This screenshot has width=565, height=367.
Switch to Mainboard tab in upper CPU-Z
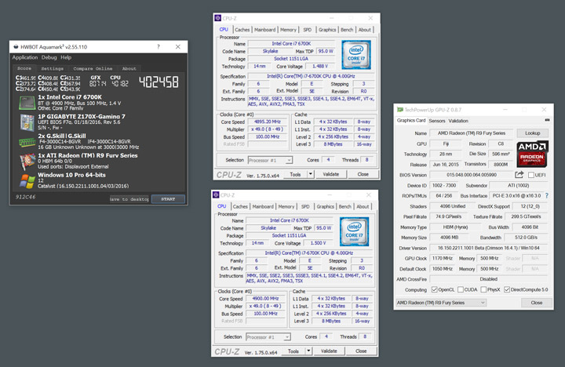(265, 30)
